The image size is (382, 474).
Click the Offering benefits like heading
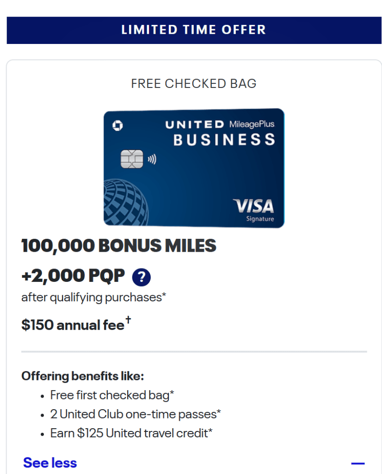pos(82,376)
